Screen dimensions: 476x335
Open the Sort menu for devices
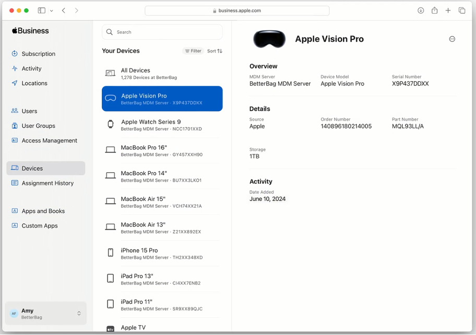(215, 51)
